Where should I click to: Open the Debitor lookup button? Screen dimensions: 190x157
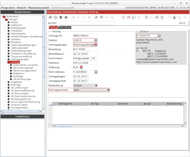click(x=96, y=40)
